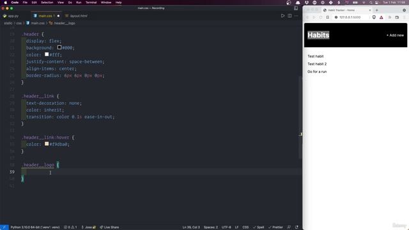Open the Brave shields icon
Screen dimensions: 409x230
click(x=374, y=17)
